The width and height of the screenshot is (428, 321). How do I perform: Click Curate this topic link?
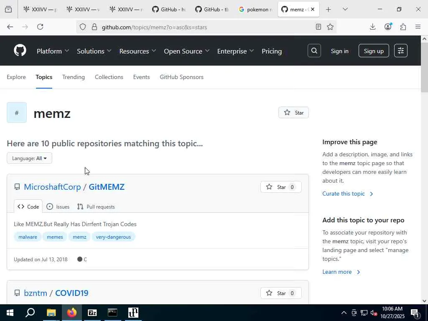click(347, 194)
